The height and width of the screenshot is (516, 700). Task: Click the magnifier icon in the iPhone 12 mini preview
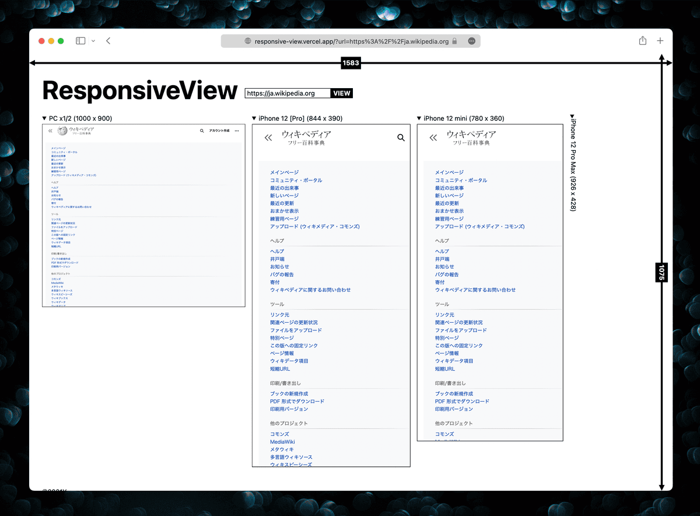554,138
